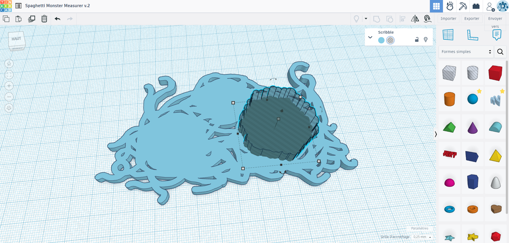Select the magenta half sphere shape

pyautogui.click(x=450, y=182)
